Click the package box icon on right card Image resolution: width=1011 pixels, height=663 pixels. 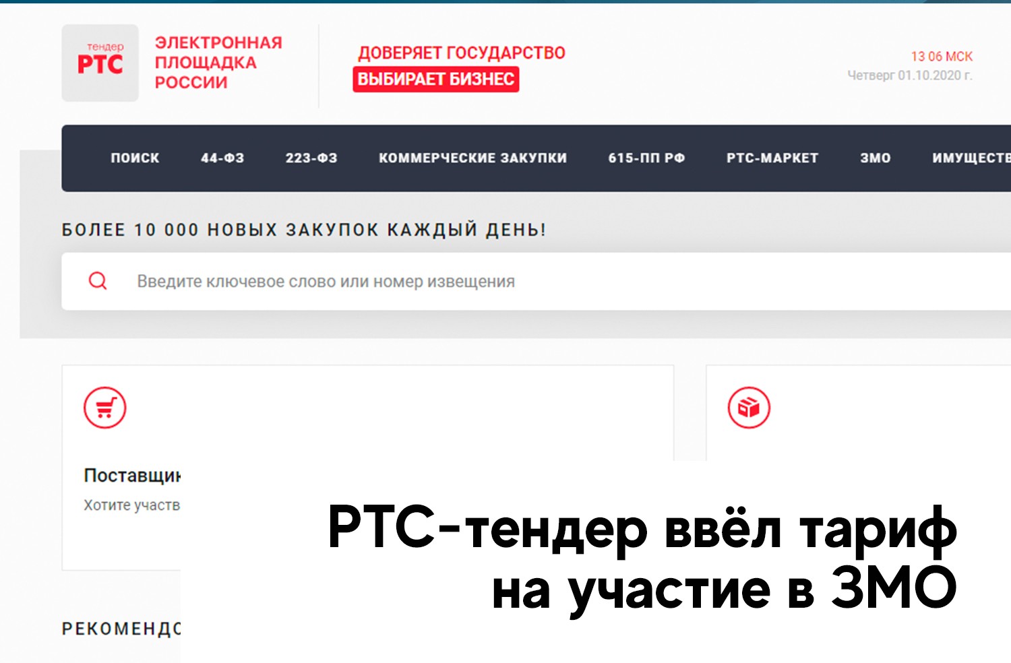[x=748, y=406]
